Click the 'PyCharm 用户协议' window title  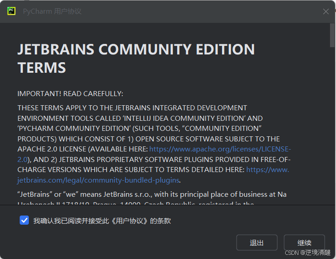pyautogui.click(x=52, y=11)
